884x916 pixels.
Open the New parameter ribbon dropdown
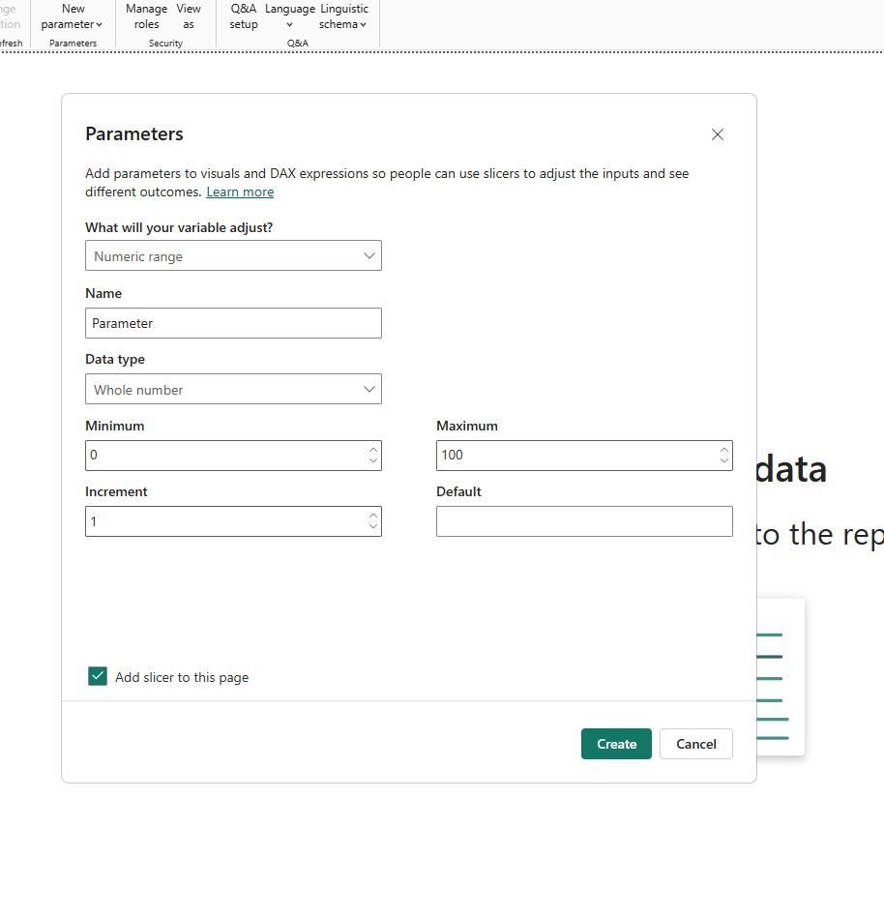pyautogui.click(x=73, y=16)
